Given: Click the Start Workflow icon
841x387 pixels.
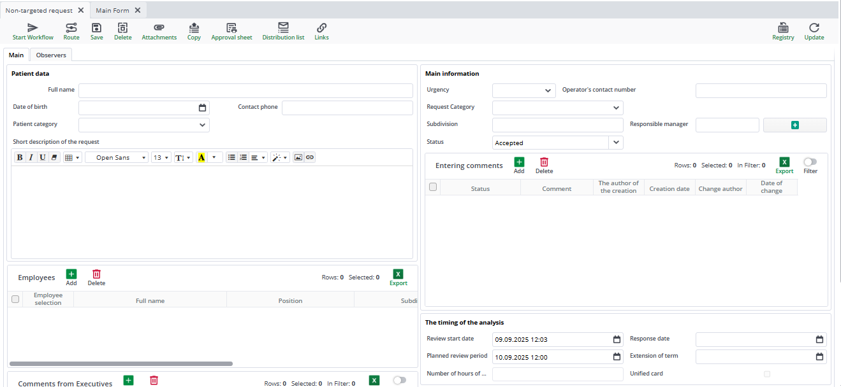Looking at the screenshot, I should [x=33, y=28].
